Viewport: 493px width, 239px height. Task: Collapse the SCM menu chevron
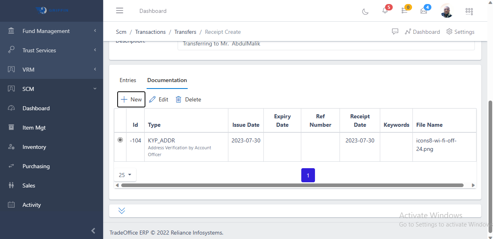click(x=95, y=89)
